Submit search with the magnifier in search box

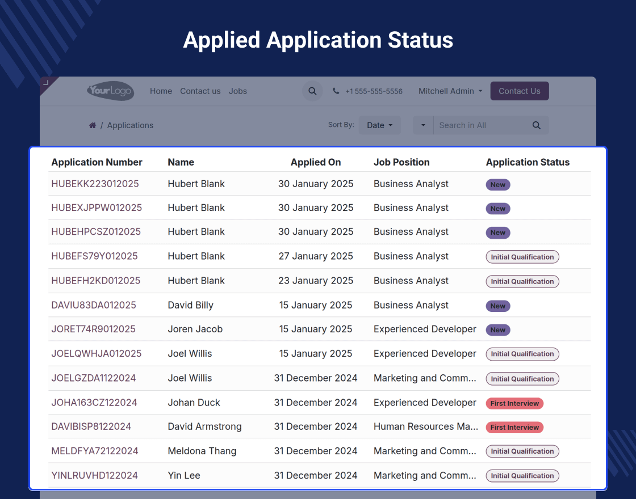pos(536,125)
